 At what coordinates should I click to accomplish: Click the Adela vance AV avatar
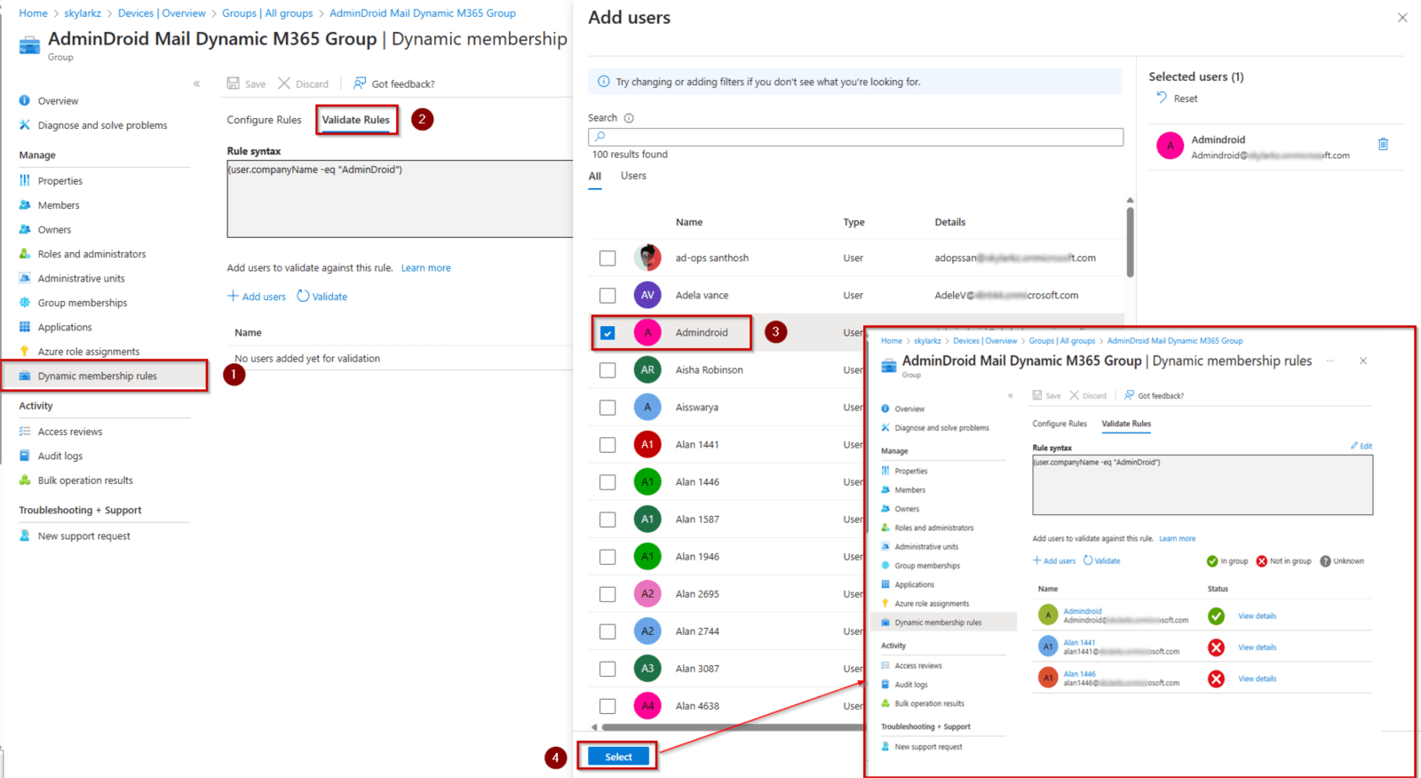tap(647, 295)
